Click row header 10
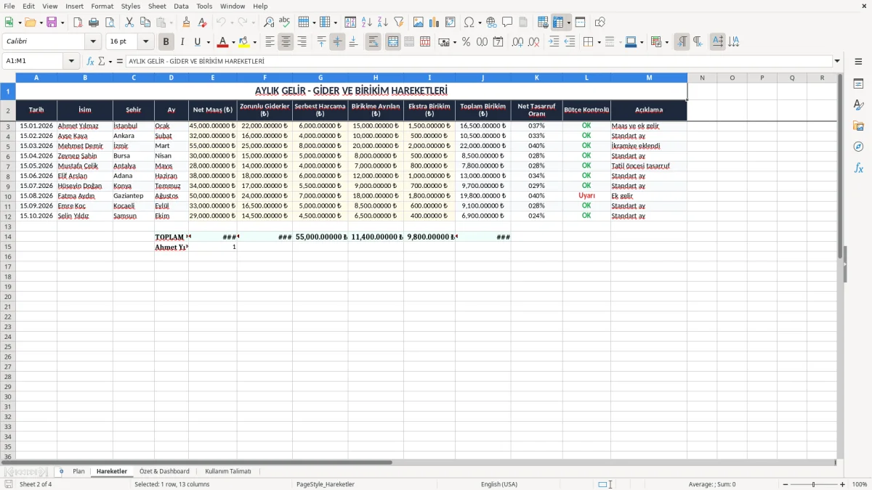Viewport: 872px width, 490px height. point(8,196)
